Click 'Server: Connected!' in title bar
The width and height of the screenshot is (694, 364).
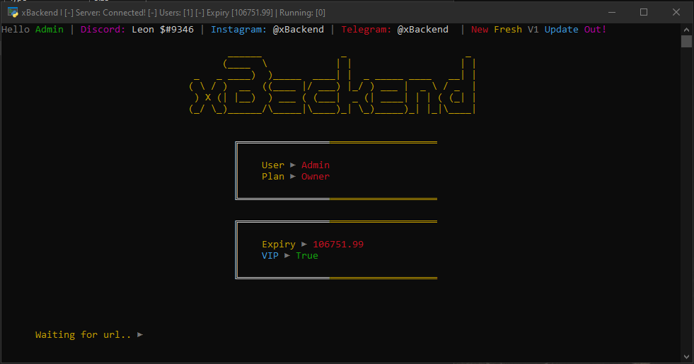[110, 13]
